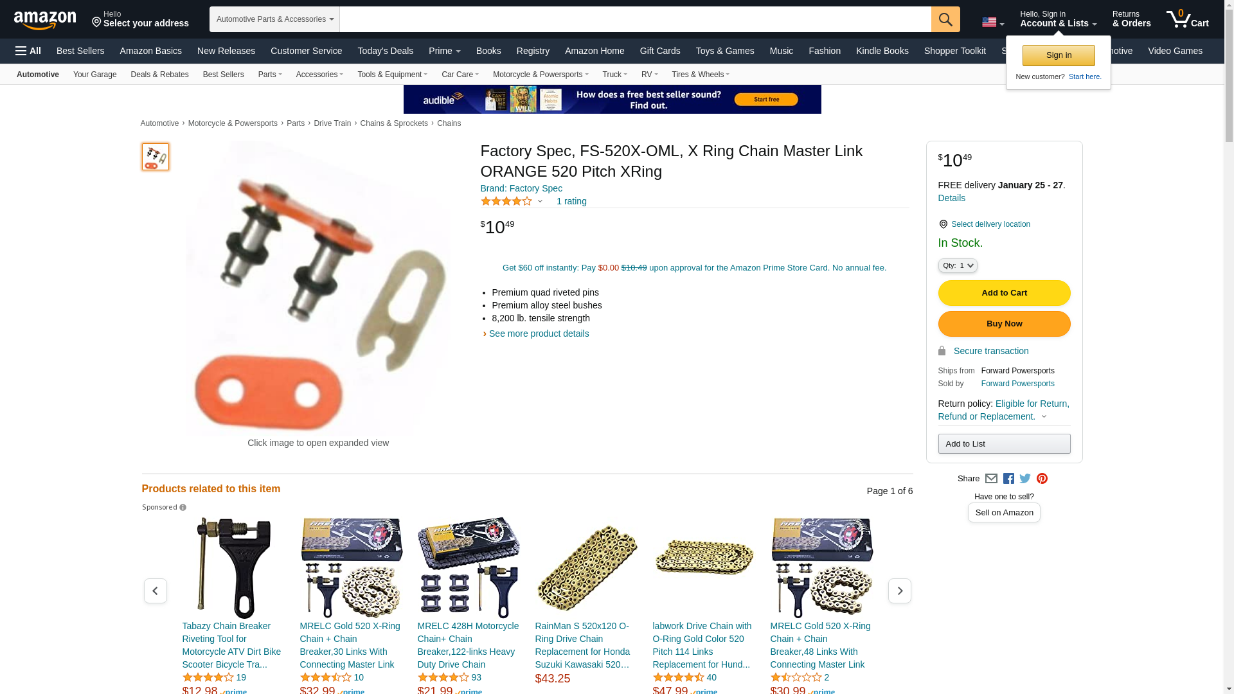1234x694 pixels.
Task: Click the Amazon logo
Action: click(x=45, y=20)
